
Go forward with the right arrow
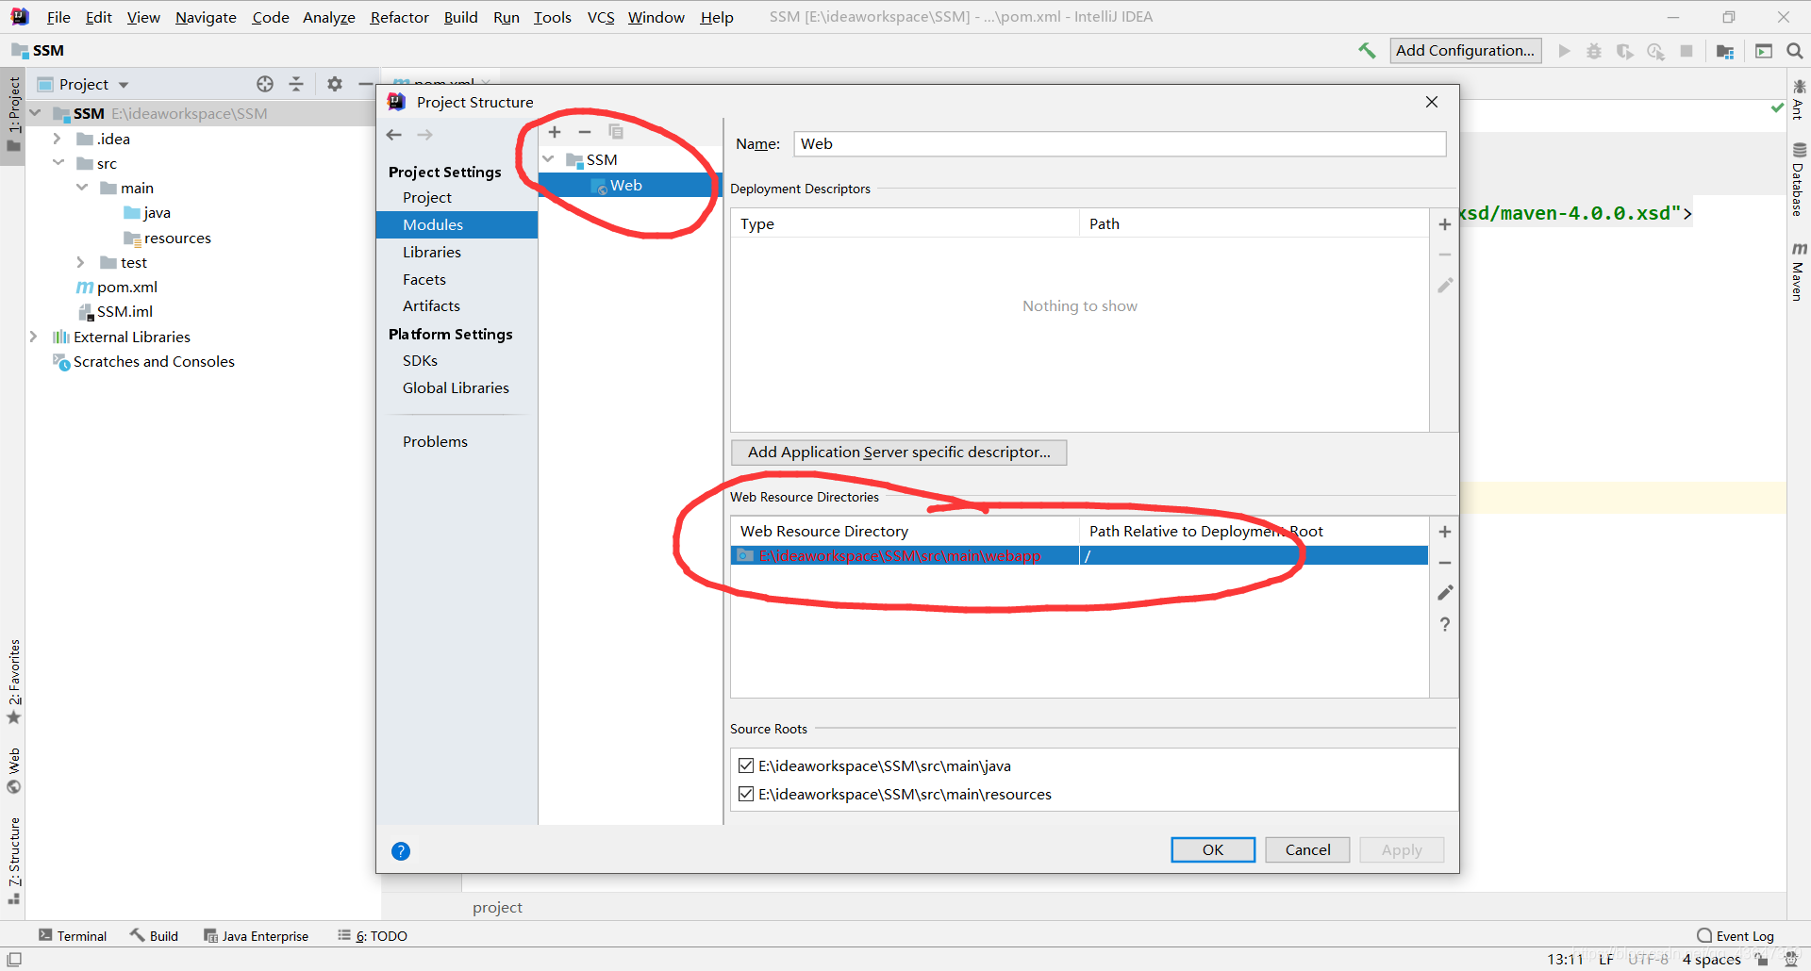[x=425, y=135]
